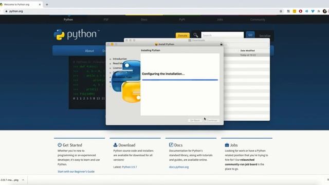Open the red Opera-style extension icon
Viewport: 329px width, 185px height.
(300, 11)
